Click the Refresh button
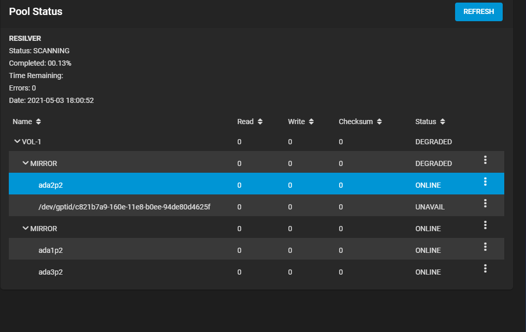The image size is (526, 332). 478,12
